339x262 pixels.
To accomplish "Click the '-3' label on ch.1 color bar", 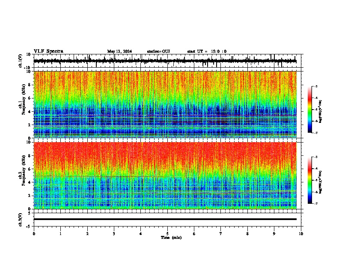I will [315, 86].
